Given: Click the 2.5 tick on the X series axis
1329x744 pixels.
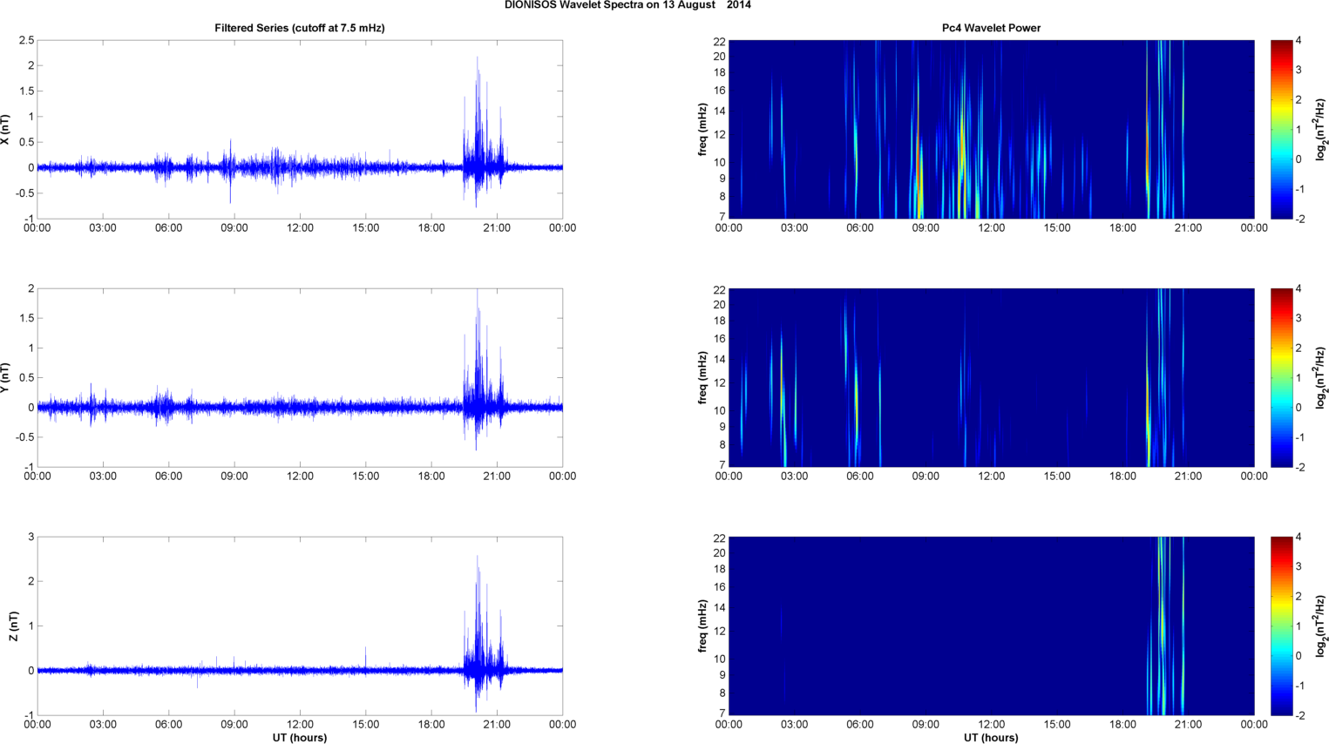Looking at the screenshot, I should click(x=25, y=40).
